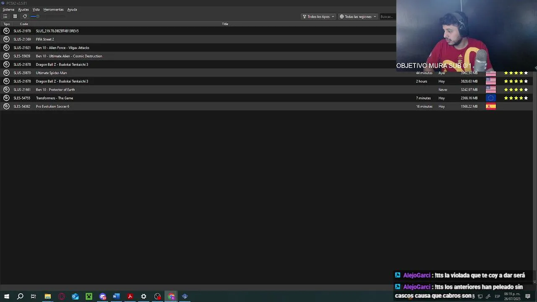Open the Vista menu
This screenshot has height=302, width=537.
click(x=36, y=9)
